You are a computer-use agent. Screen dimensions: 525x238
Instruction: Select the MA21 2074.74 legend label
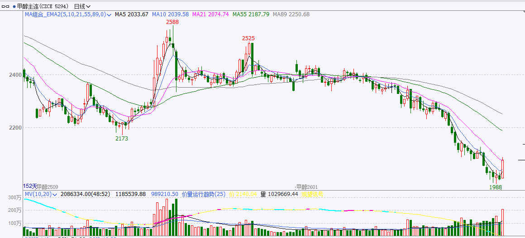tap(211, 14)
